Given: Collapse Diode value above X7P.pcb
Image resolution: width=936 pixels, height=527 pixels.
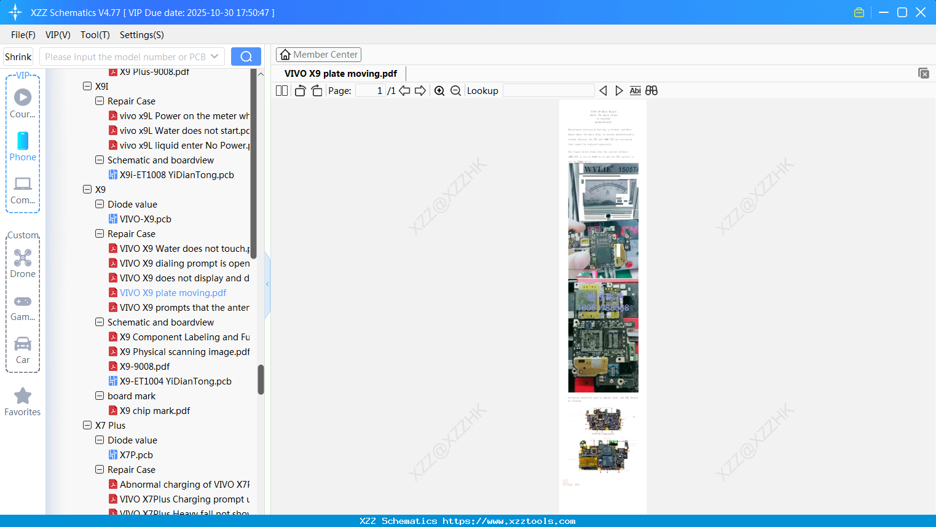Looking at the screenshot, I should [x=100, y=440].
